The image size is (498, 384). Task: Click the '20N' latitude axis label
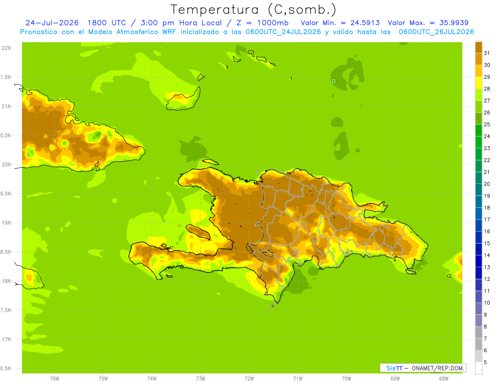pyautogui.click(x=7, y=164)
